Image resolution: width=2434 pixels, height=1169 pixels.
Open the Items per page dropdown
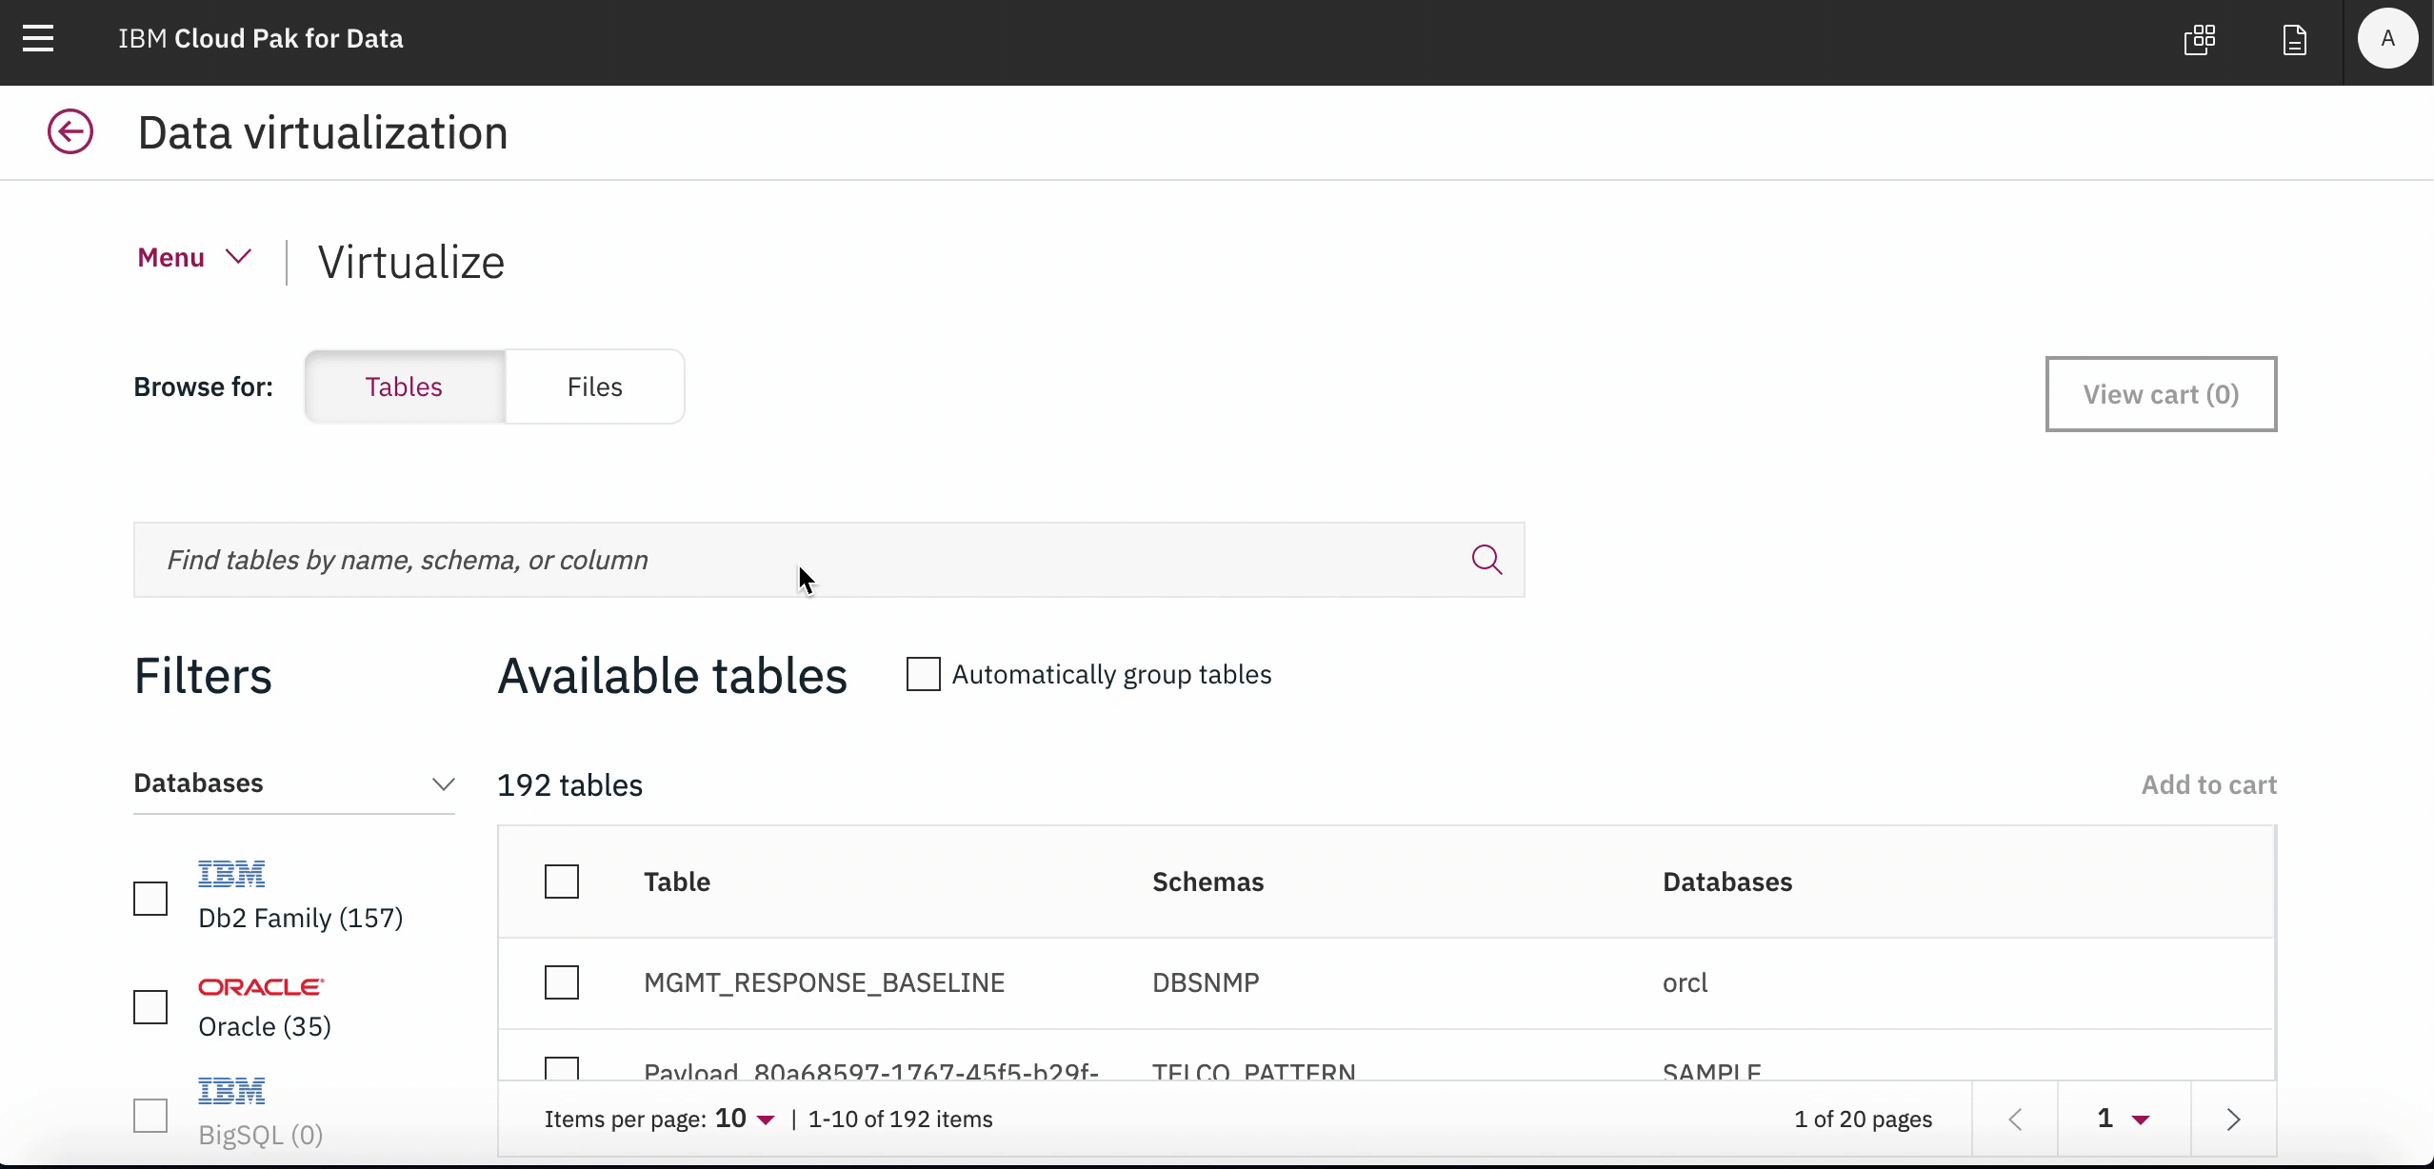click(x=745, y=1119)
